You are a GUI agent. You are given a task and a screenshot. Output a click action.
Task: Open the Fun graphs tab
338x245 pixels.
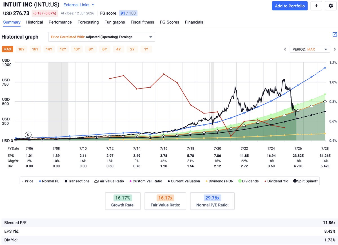(x=115, y=22)
